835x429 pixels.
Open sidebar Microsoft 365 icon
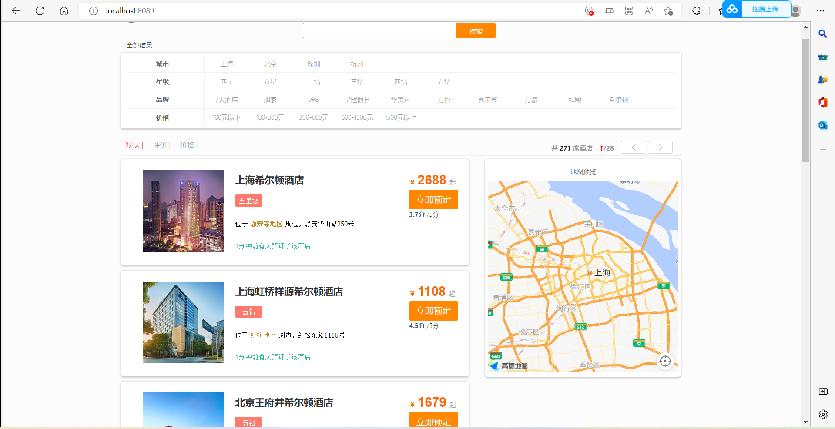pyautogui.click(x=823, y=103)
